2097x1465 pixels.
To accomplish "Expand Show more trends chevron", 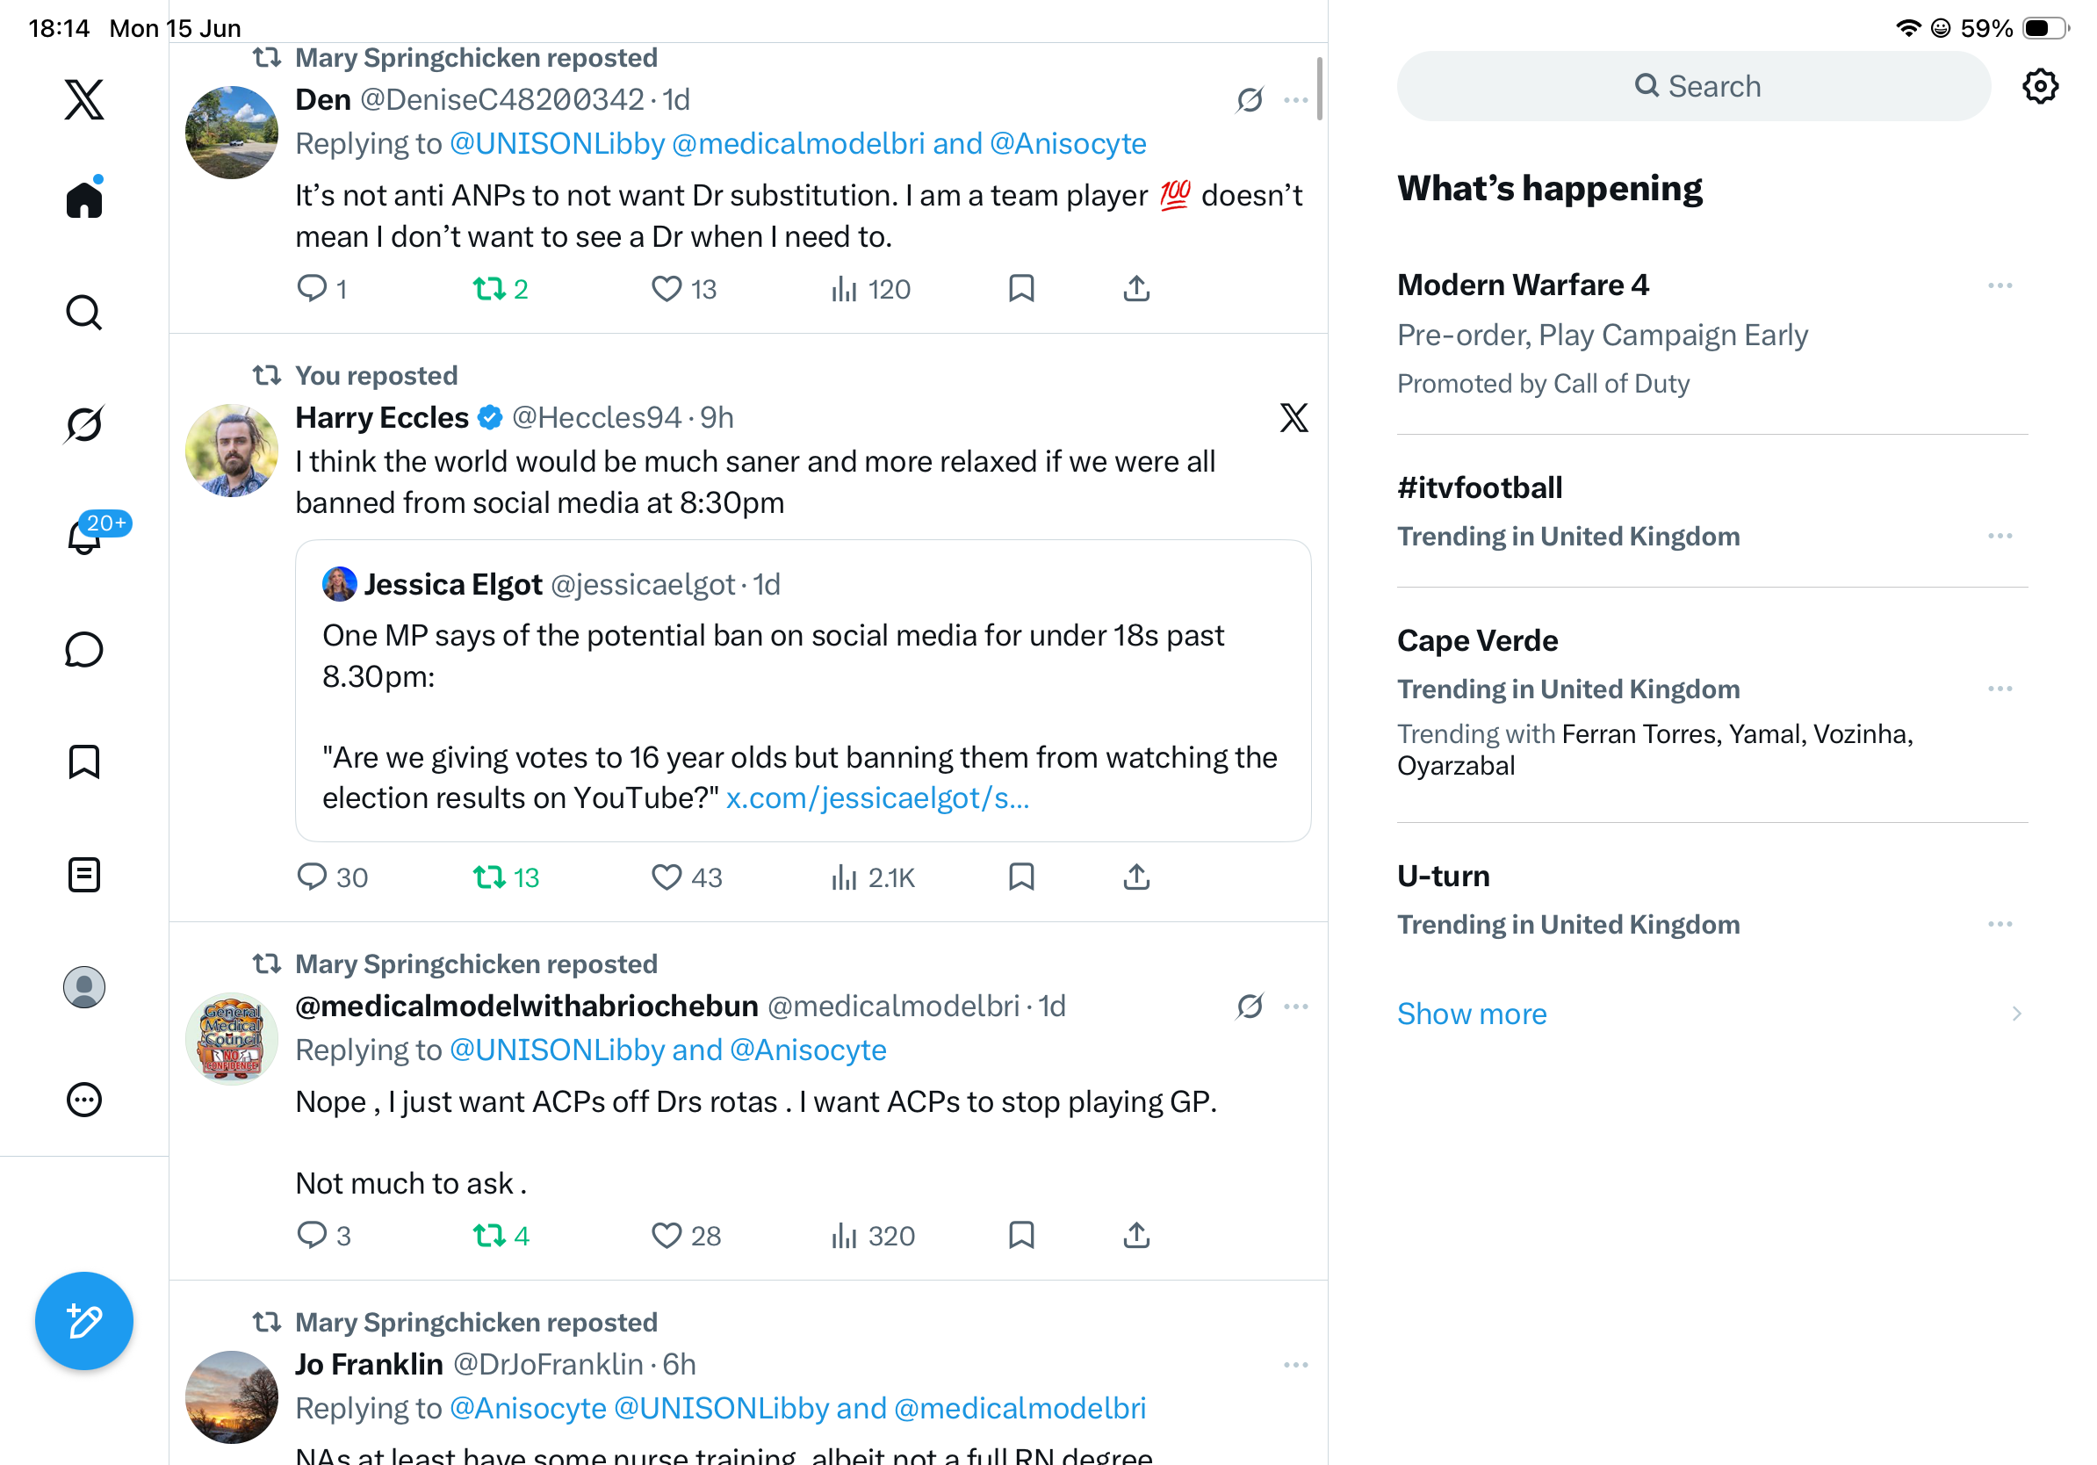I will point(2015,1014).
